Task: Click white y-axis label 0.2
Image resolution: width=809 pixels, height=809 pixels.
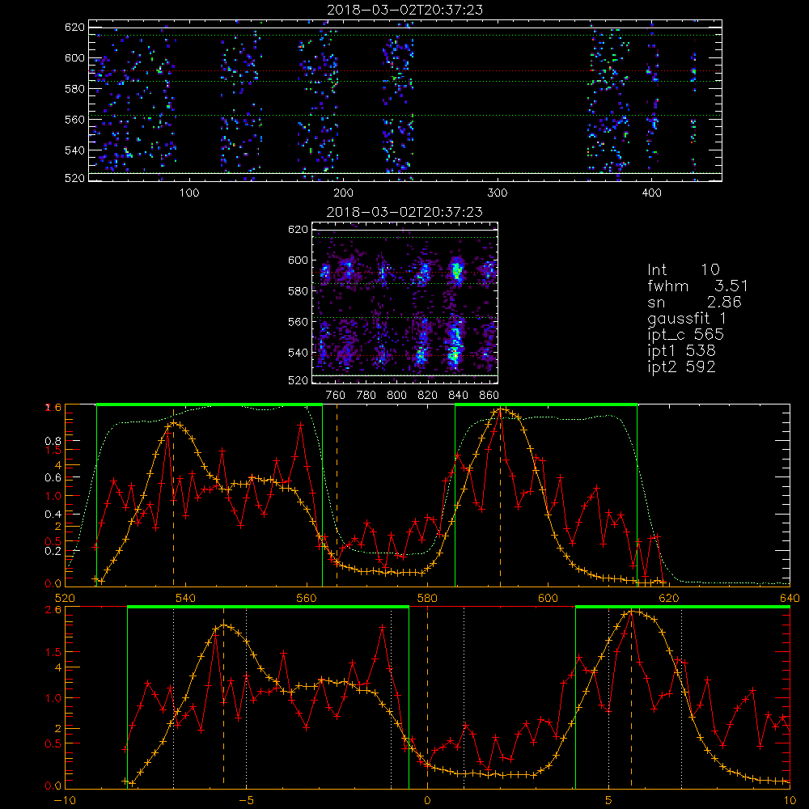Action: [52, 550]
